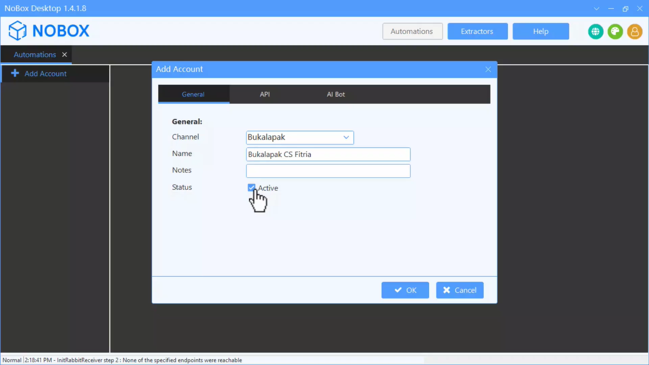The height and width of the screenshot is (365, 649).
Task: Click the green globe language icon
Action: (595, 31)
